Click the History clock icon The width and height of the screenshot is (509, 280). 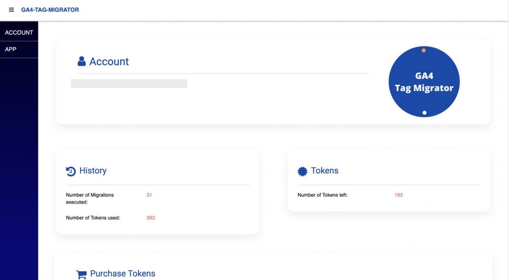tap(71, 171)
